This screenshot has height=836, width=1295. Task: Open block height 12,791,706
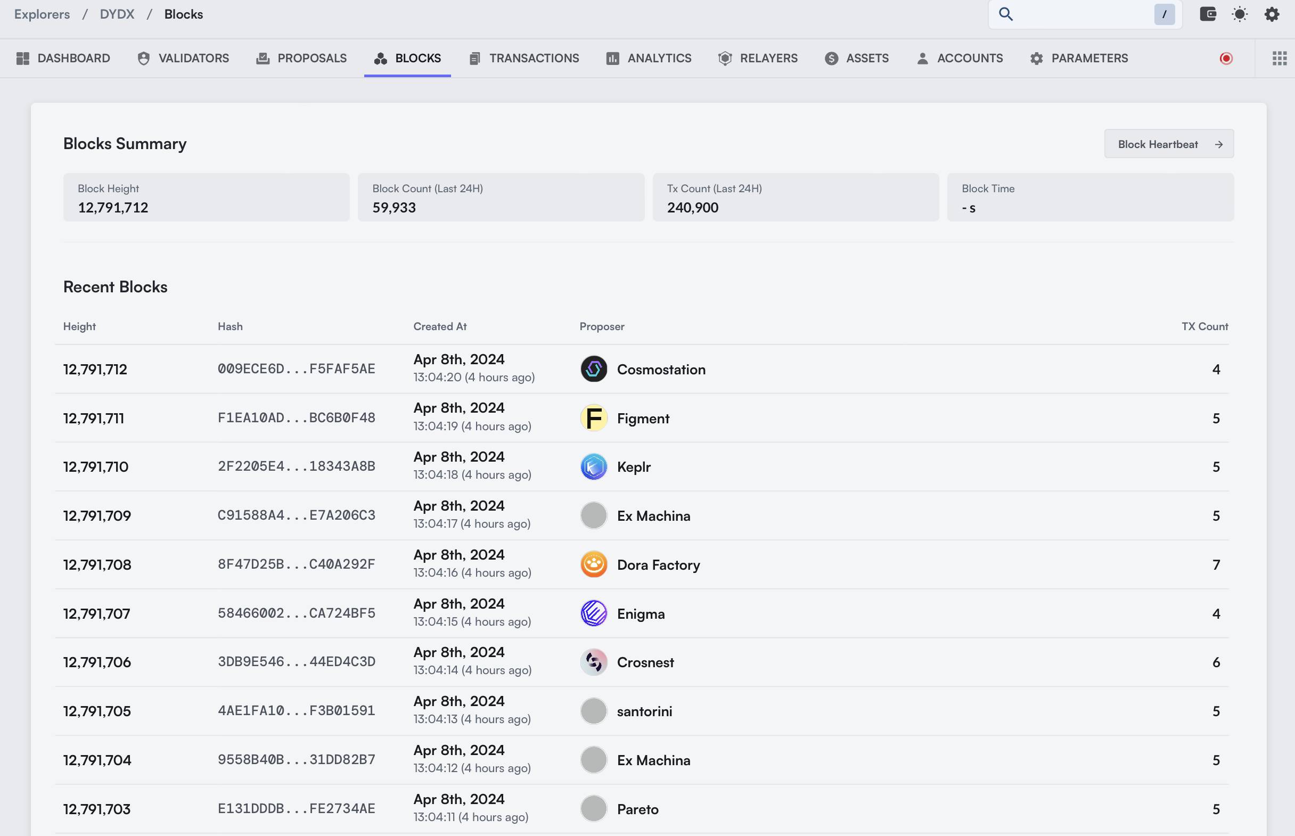coord(97,662)
